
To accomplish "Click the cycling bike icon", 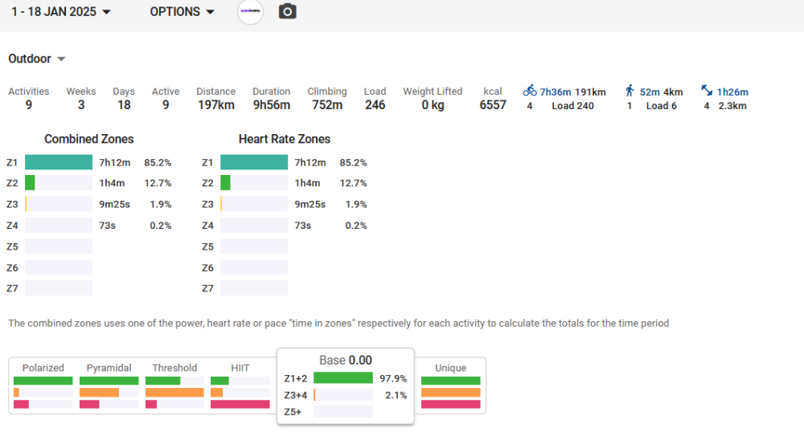I will (x=530, y=92).
